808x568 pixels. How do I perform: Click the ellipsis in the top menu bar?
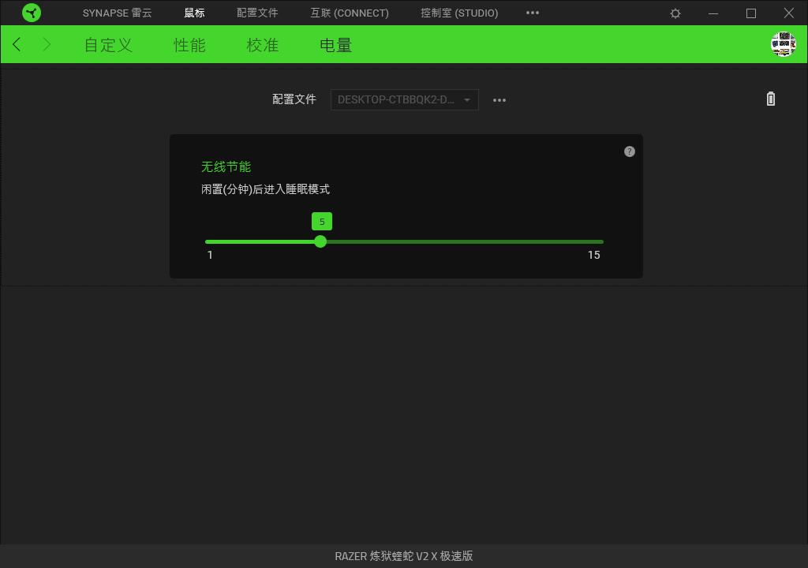pos(533,13)
